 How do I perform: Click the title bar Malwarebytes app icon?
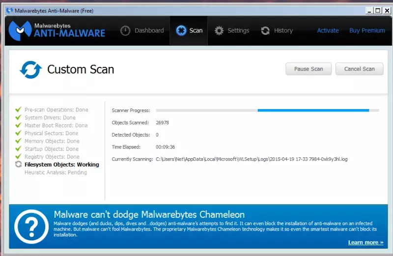pyautogui.click(x=9, y=10)
